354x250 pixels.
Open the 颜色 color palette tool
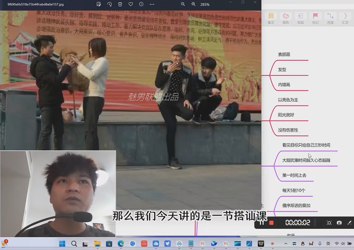pyautogui.click(x=286, y=18)
